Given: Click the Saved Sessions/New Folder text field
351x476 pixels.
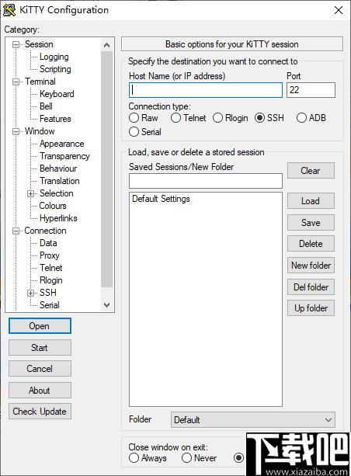Looking at the screenshot, I should (x=206, y=181).
